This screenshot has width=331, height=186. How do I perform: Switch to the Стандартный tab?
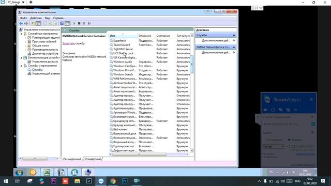(93, 159)
